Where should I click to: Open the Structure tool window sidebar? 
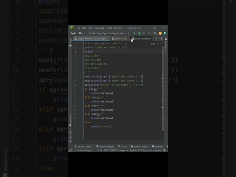(x=70, y=136)
